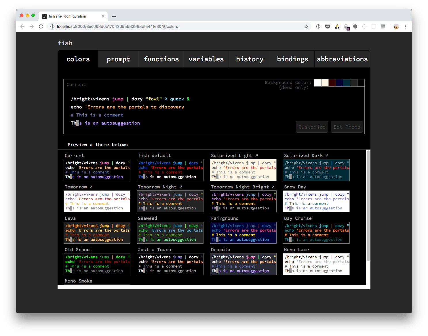Switch to the prompt tab
Screen dimensions: 428x336
118,59
